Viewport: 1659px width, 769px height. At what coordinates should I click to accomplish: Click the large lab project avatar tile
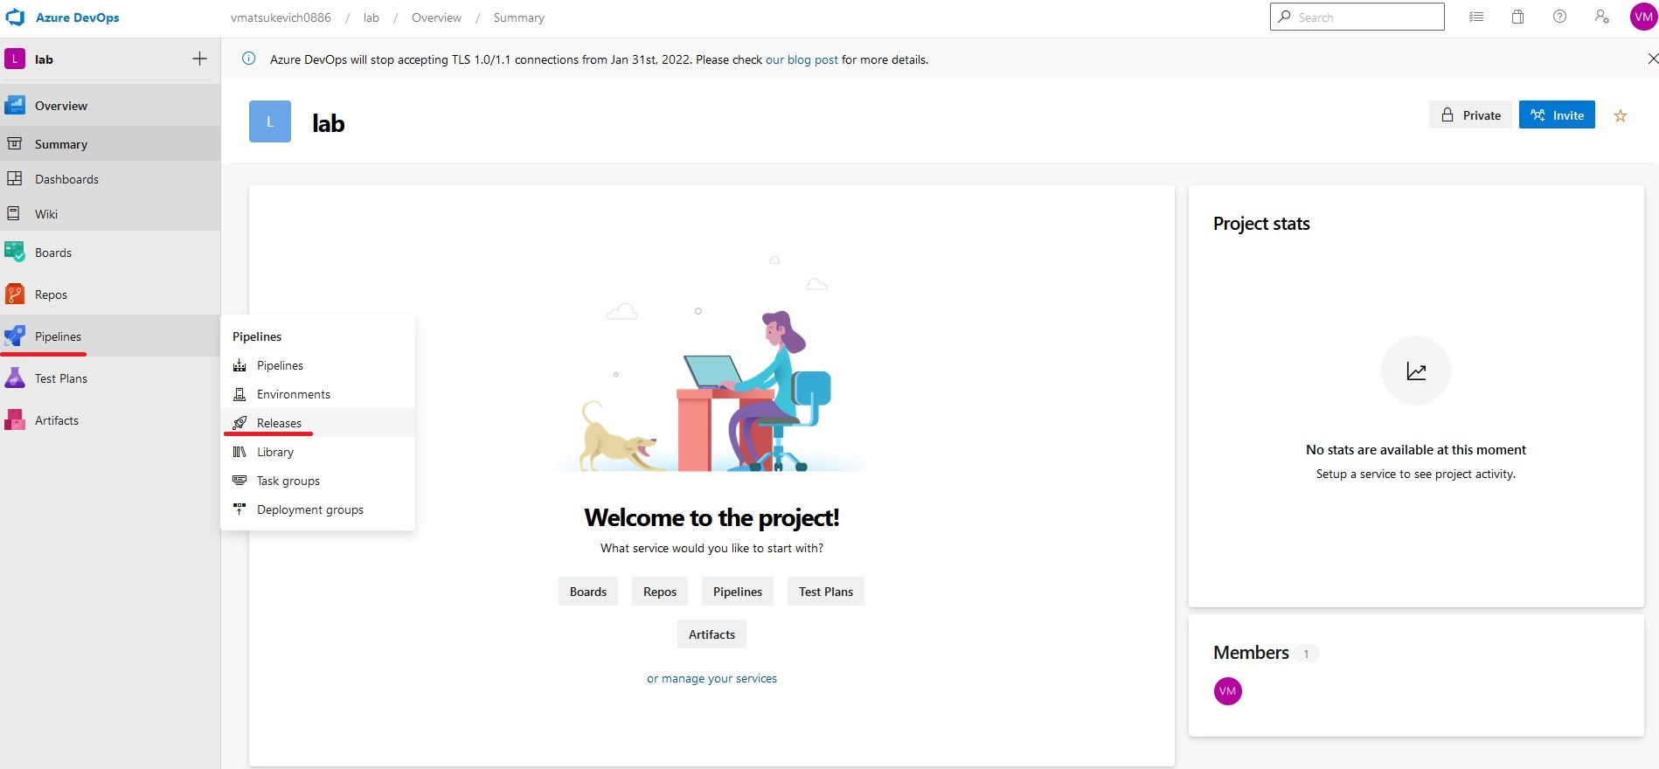click(x=270, y=121)
